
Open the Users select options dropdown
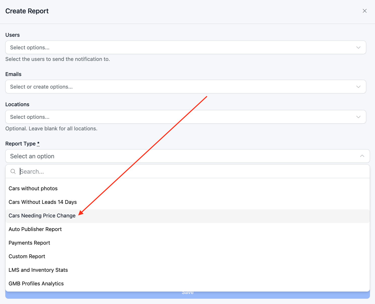pyautogui.click(x=186, y=47)
